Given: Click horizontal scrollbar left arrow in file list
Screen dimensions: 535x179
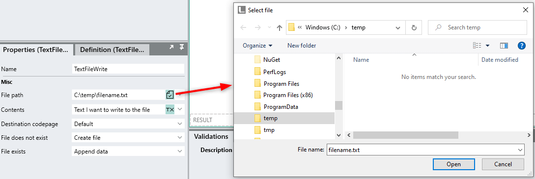Looking at the screenshot, I should tap(349, 135).
